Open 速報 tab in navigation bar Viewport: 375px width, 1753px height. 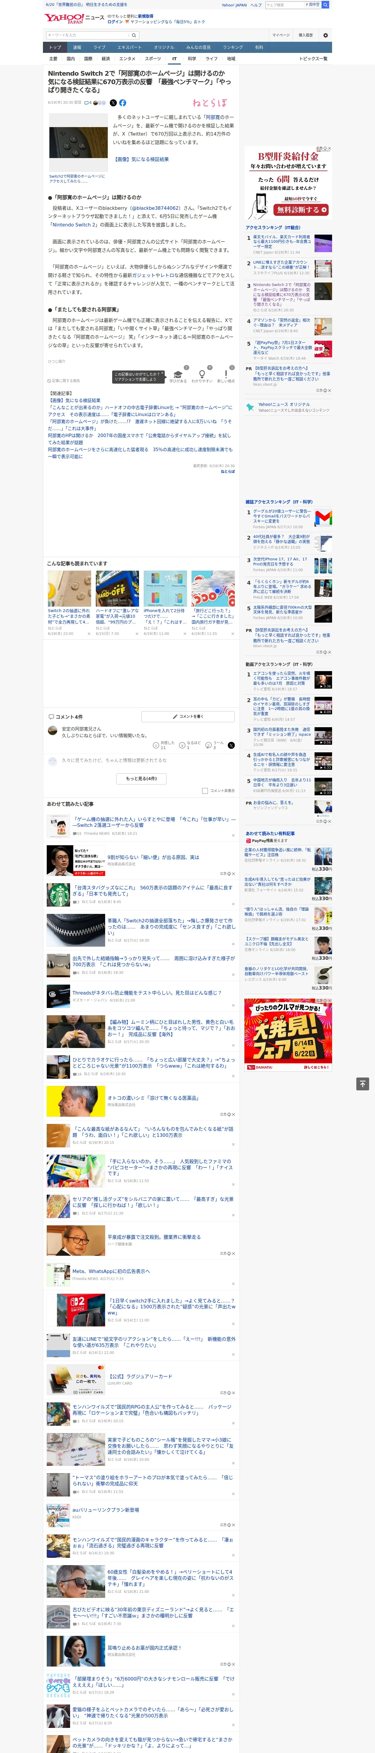click(77, 48)
